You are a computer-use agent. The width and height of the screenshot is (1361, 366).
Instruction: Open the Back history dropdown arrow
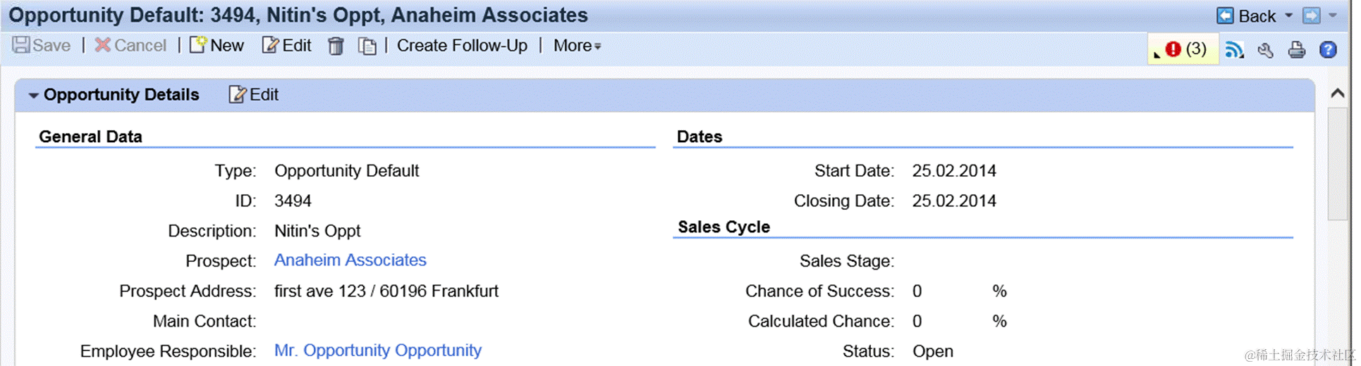pyautogui.click(x=1289, y=15)
